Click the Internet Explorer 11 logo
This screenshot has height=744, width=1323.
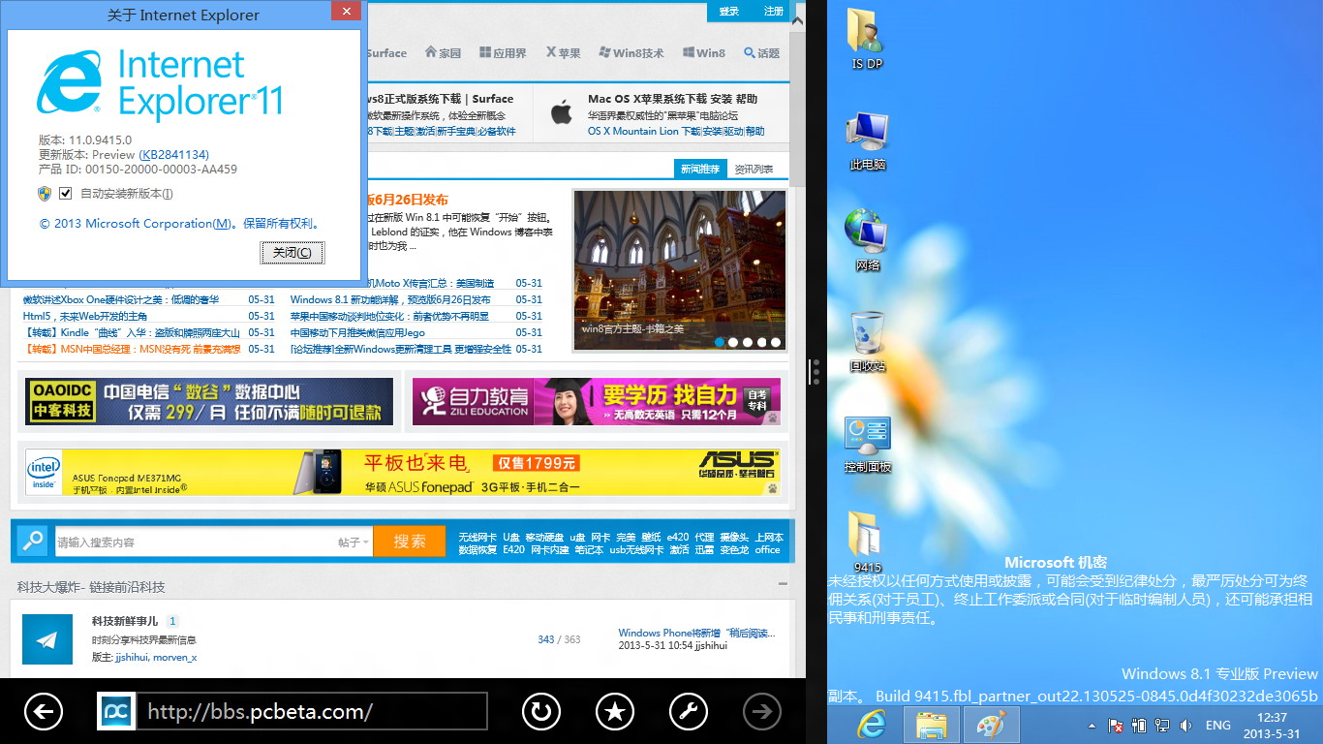pos(160,83)
